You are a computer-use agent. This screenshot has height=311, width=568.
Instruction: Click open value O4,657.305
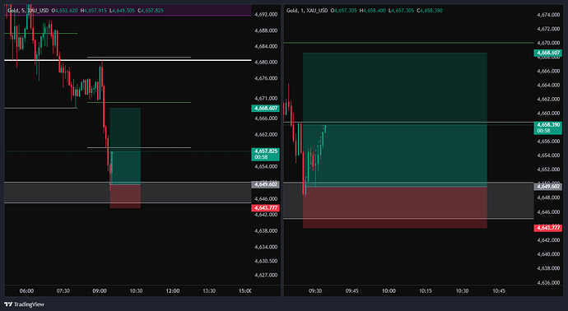tap(343, 11)
